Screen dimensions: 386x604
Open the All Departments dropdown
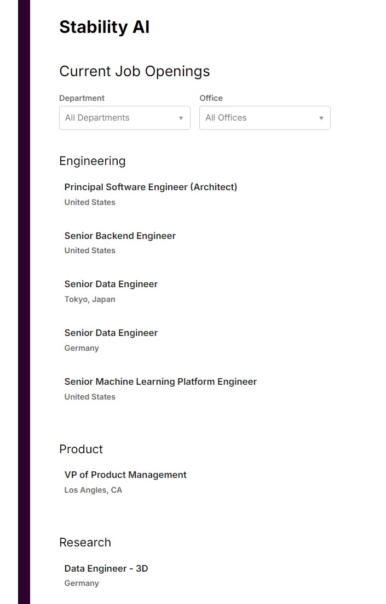(x=125, y=118)
